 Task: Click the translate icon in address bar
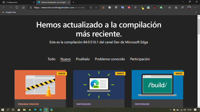coord(91,8)
